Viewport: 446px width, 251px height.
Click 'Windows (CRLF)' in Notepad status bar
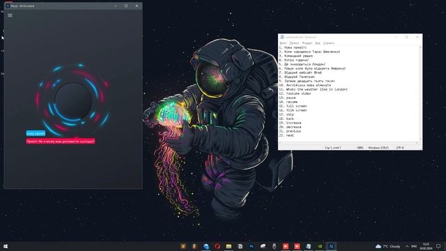click(x=378, y=148)
